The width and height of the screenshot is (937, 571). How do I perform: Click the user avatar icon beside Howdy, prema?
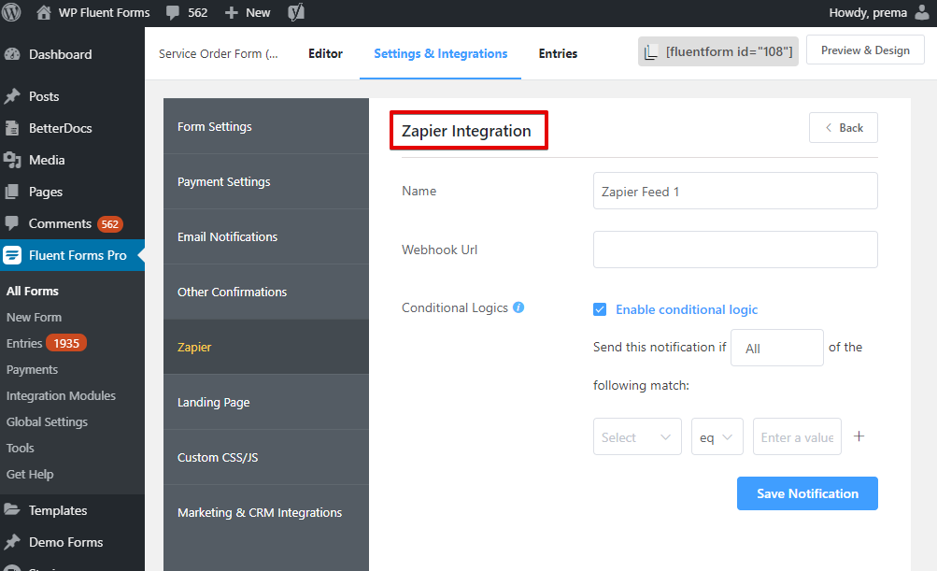coord(923,12)
